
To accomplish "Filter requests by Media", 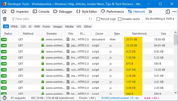I will 69,27.
